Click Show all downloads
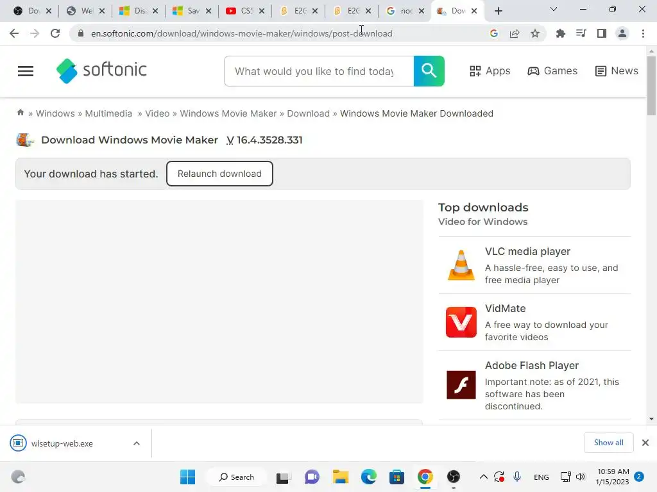Viewport: 657px width, 492px height. (x=608, y=443)
